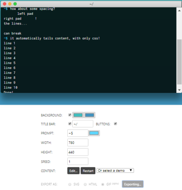Screen dimensions: 182x190
Task: Click the green maximize button in terminal title bar
Action: tap(15, 4)
